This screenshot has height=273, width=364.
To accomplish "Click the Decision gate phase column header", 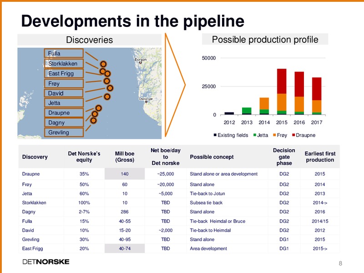I will click(x=284, y=157).
